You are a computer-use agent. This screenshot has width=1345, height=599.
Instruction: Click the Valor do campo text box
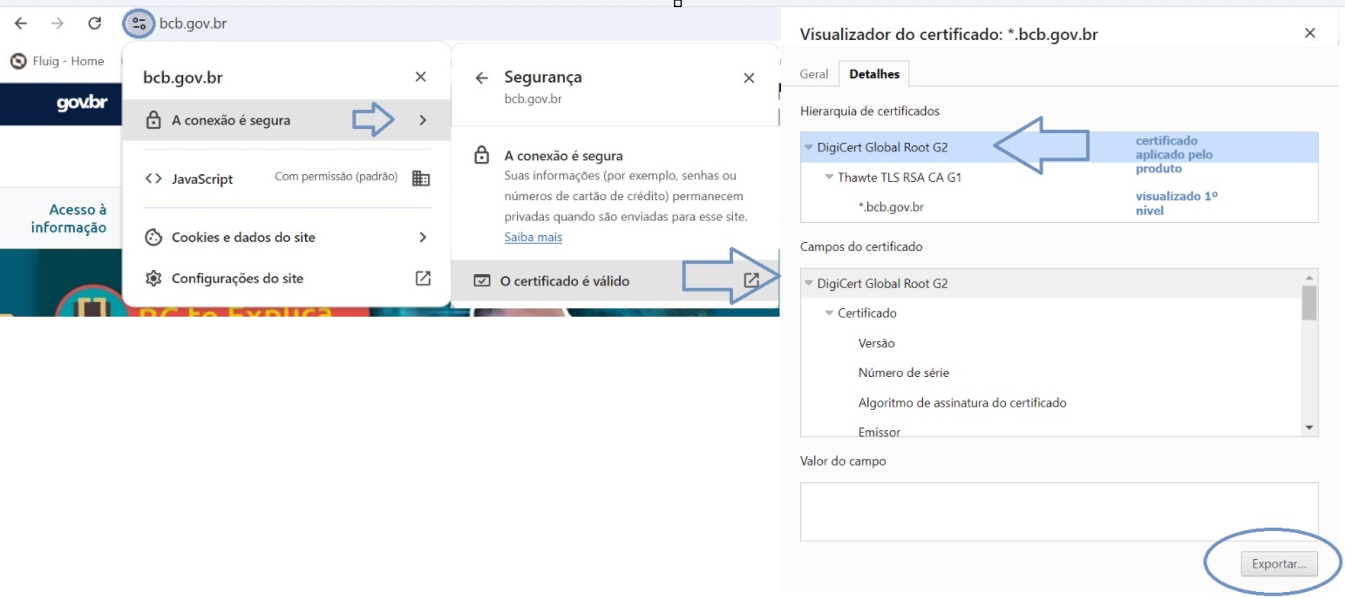coord(1059,512)
